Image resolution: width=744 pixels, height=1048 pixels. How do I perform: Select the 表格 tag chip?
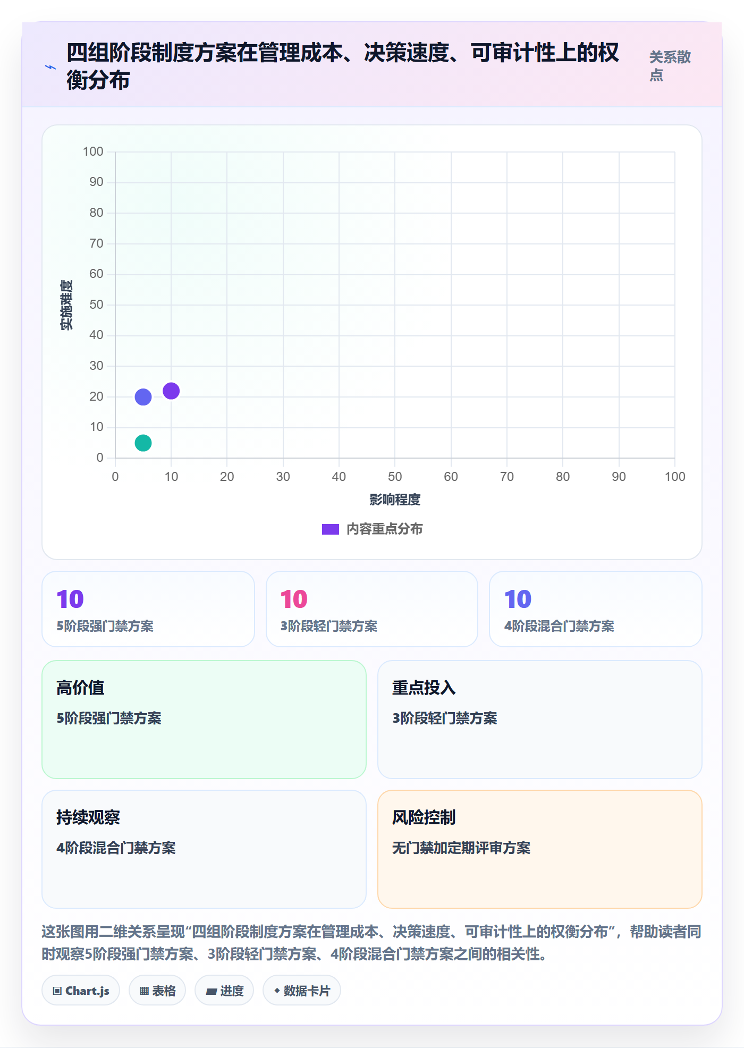157,990
